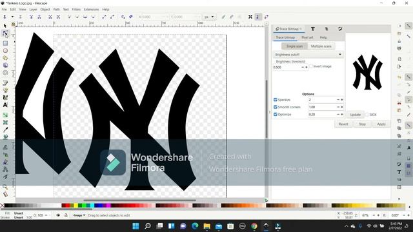413x232 pixels.
Task: Activate the Text tool in toolbox
Action: coord(5,104)
